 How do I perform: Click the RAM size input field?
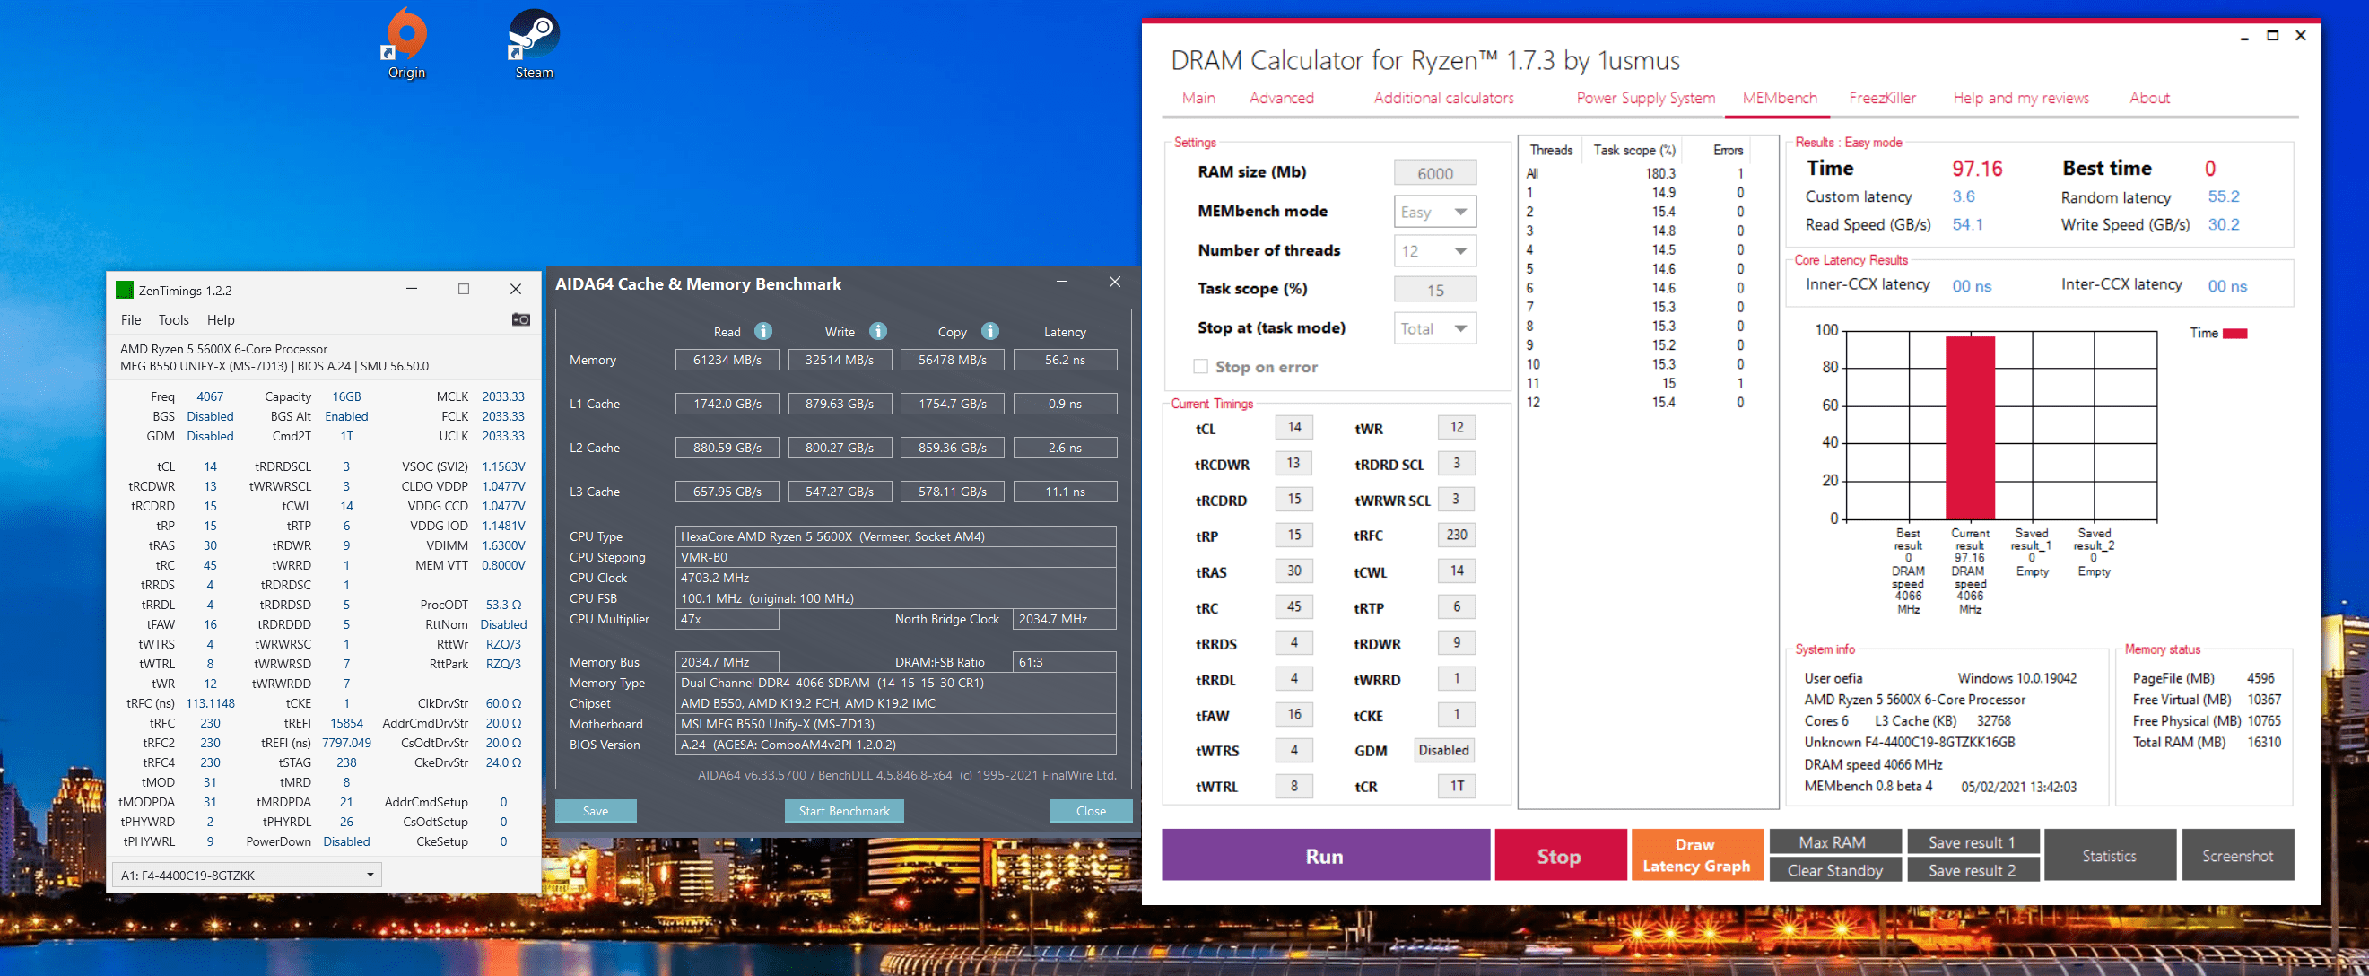click(x=1433, y=173)
